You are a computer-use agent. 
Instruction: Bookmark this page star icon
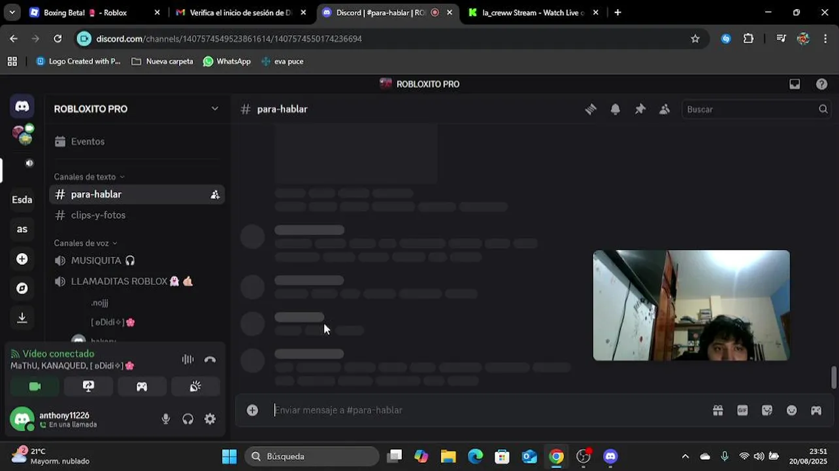coord(695,39)
